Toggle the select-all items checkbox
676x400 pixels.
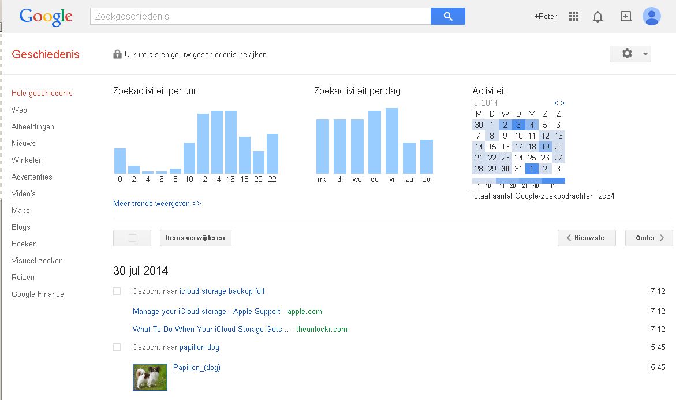(132, 238)
